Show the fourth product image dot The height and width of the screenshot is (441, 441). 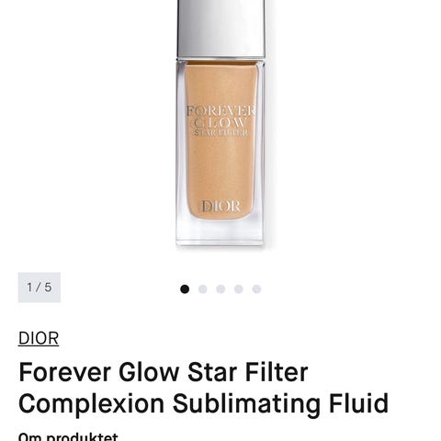(239, 288)
